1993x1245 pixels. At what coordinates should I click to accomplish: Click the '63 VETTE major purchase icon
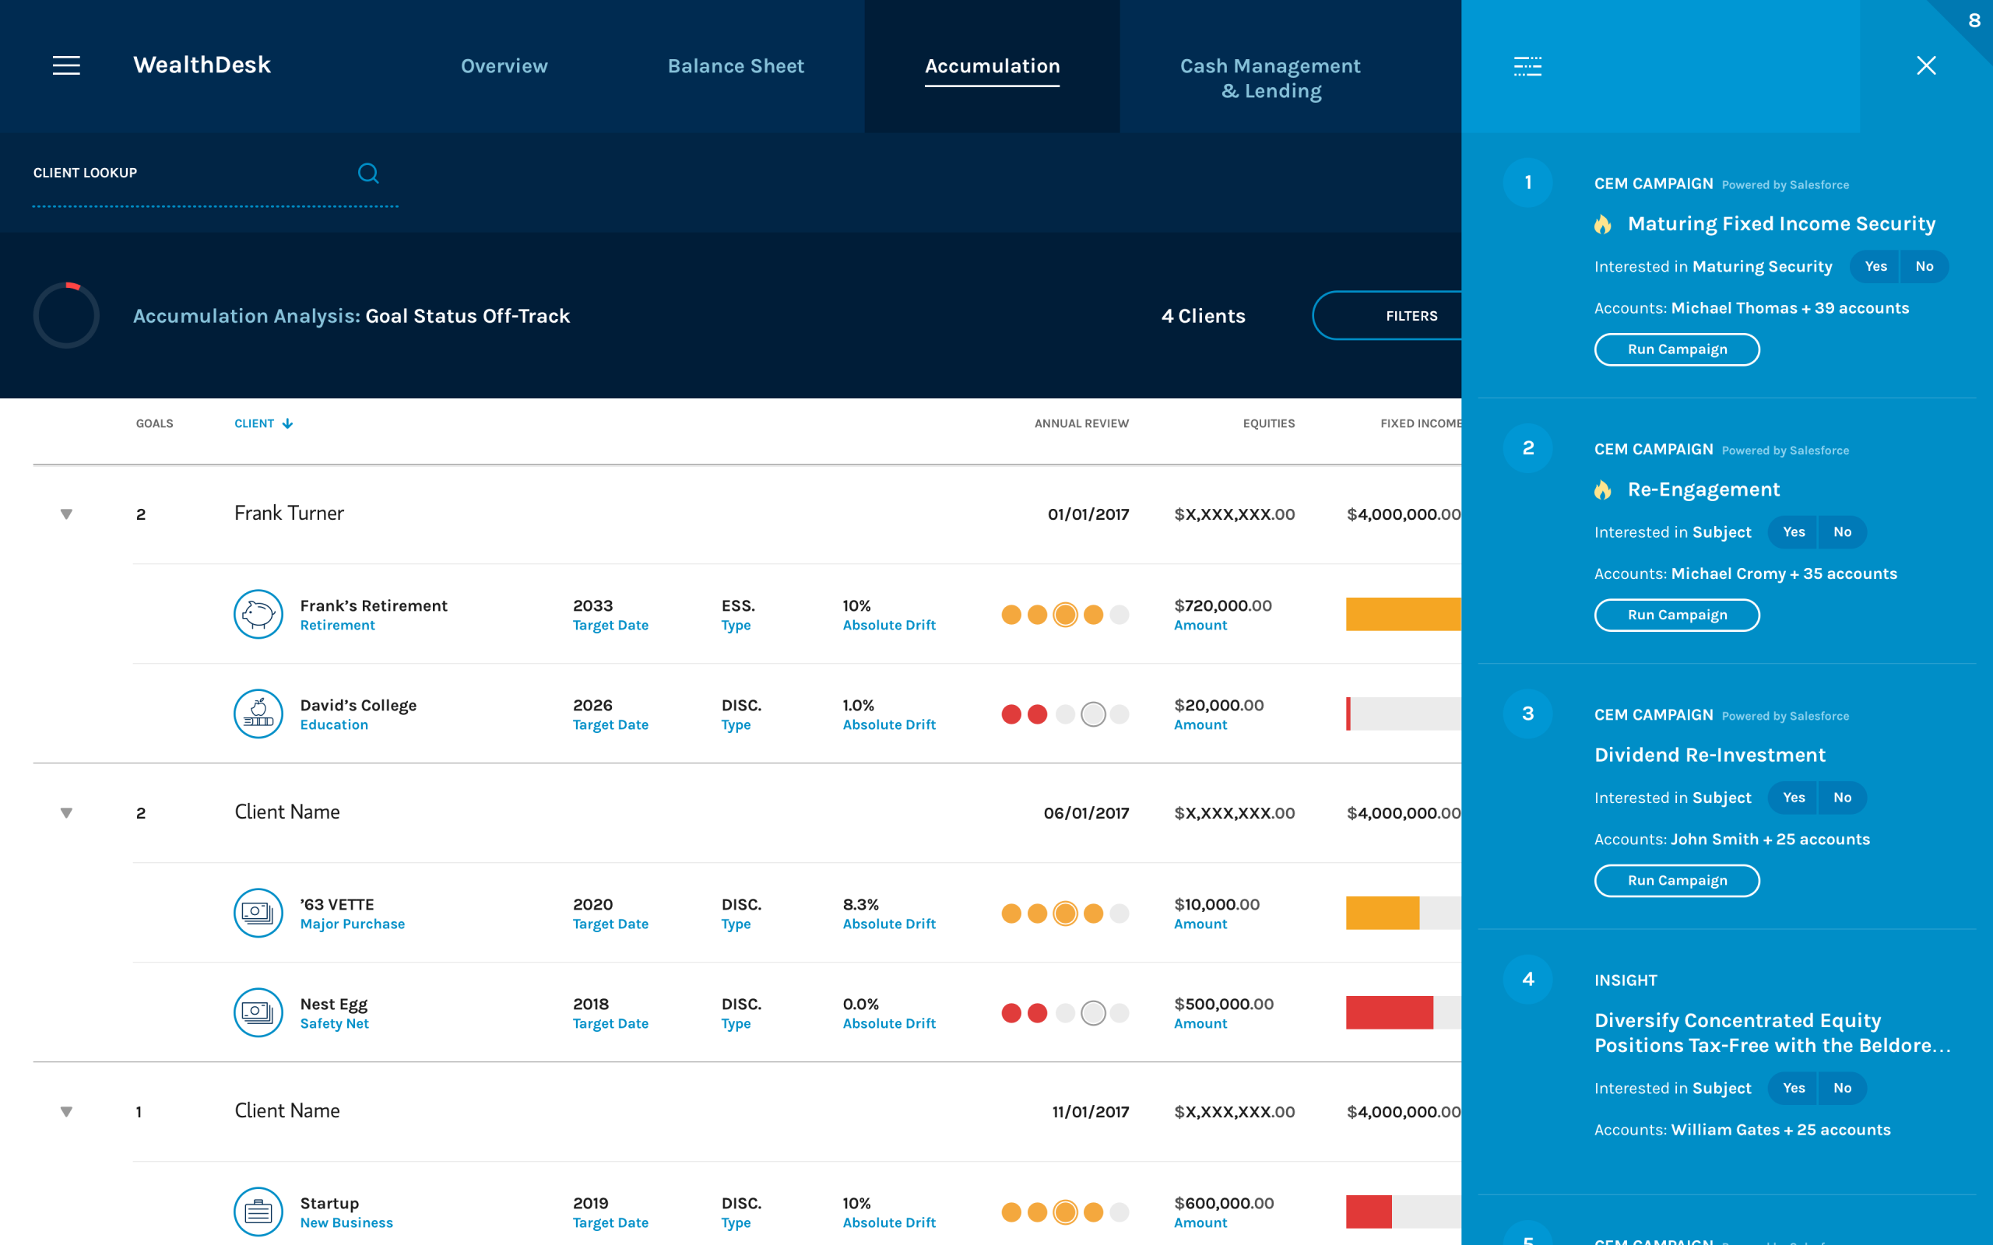258,914
